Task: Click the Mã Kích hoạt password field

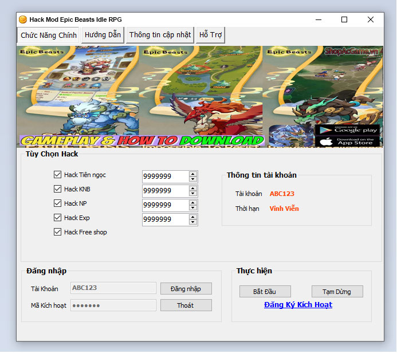Action: [113, 305]
